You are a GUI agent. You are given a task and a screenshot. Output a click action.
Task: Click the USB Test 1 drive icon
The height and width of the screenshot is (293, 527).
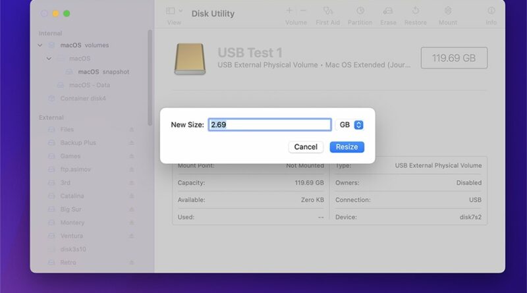pyautogui.click(x=190, y=59)
